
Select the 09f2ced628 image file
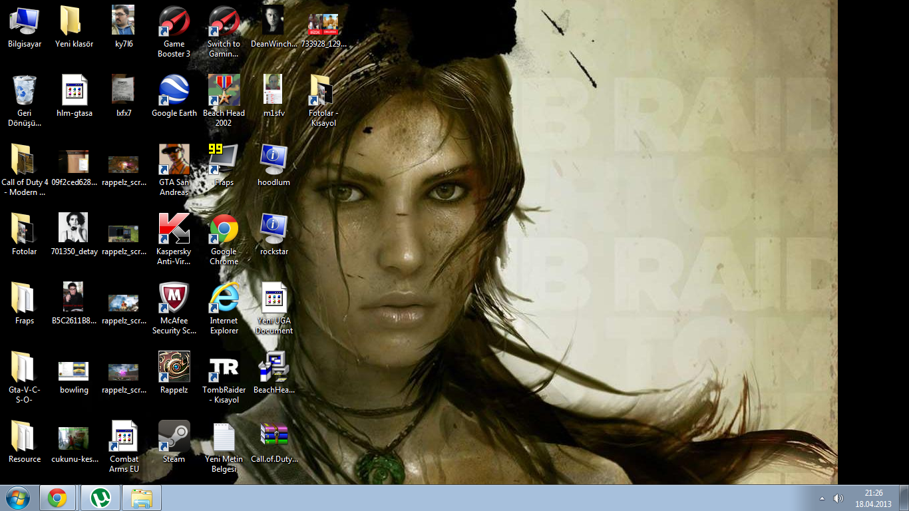[74, 168]
